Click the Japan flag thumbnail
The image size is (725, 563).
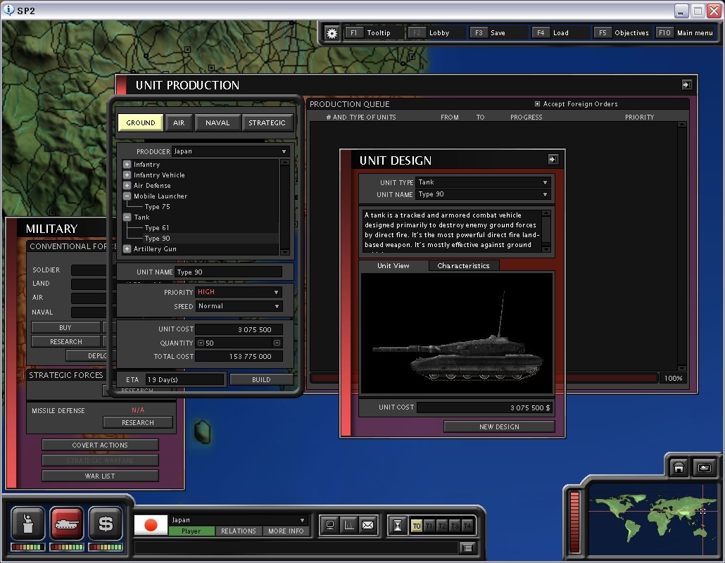pyautogui.click(x=151, y=525)
